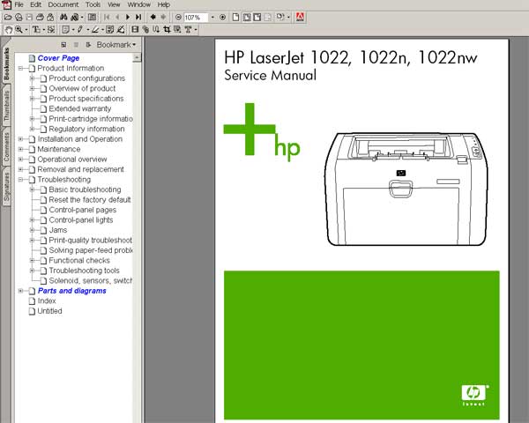Set the page to Actual Size view
529x423 pixels.
(235, 18)
